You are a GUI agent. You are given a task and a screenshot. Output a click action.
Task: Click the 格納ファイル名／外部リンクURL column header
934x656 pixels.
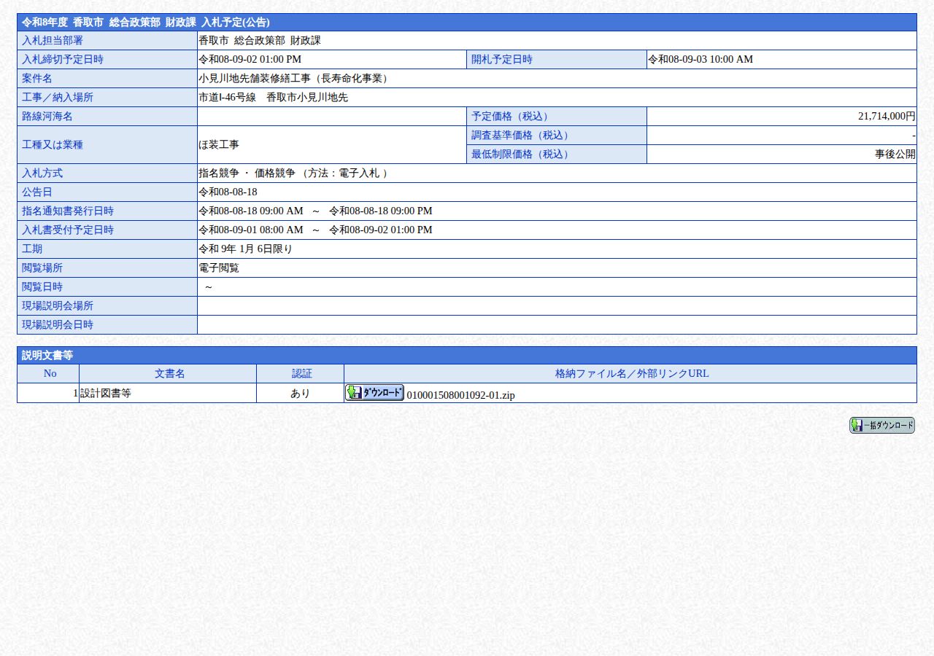point(630,374)
